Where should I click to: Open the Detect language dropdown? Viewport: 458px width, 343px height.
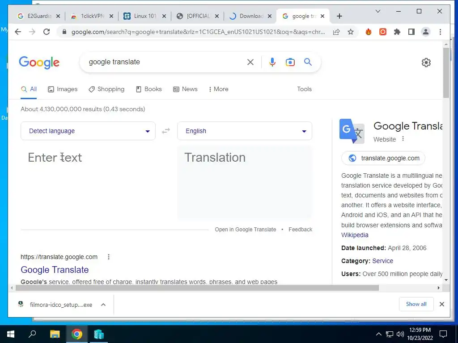coord(88,131)
